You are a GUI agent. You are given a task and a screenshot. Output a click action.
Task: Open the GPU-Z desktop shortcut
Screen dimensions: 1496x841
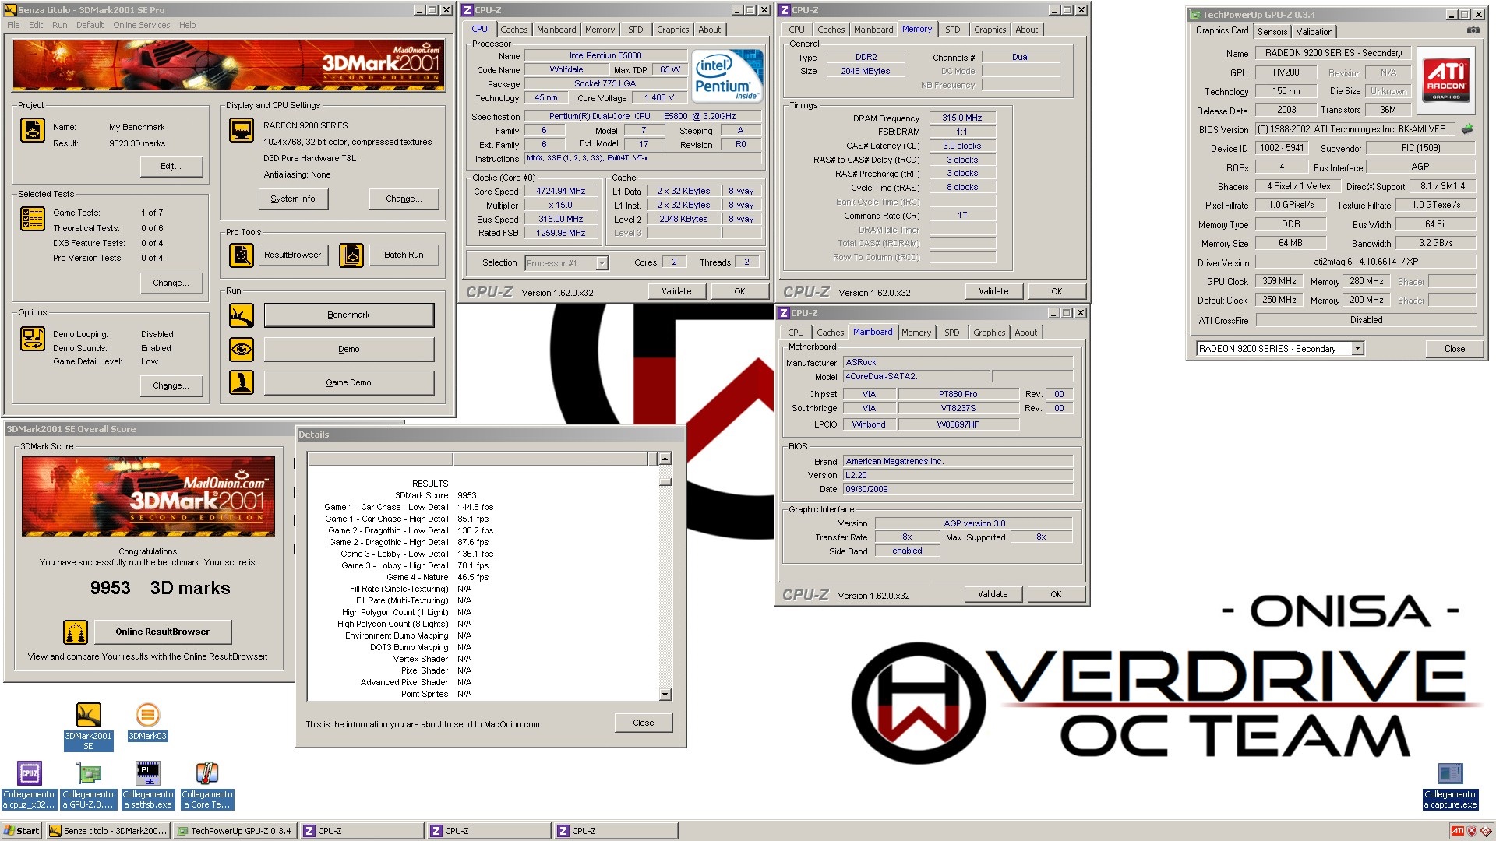coord(88,786)
